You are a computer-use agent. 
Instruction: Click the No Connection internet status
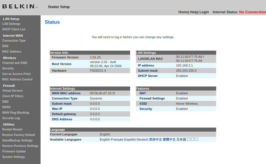pos(252,12)
